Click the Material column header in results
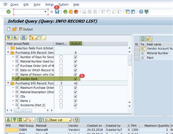 pyautogui.click(x=51, y=126)
